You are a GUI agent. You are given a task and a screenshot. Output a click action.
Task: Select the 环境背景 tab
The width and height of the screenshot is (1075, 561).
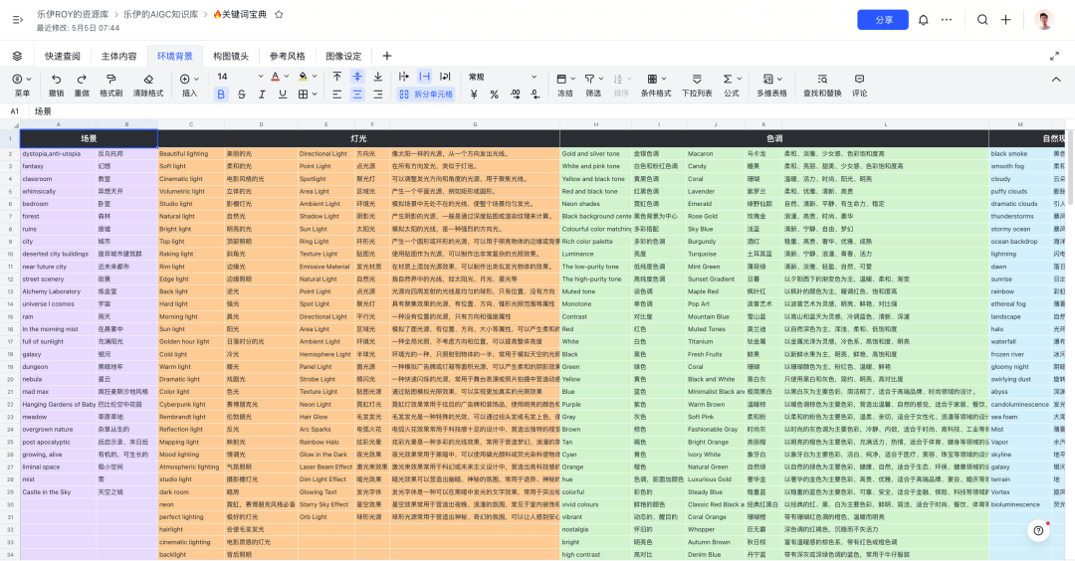[175, 56]
